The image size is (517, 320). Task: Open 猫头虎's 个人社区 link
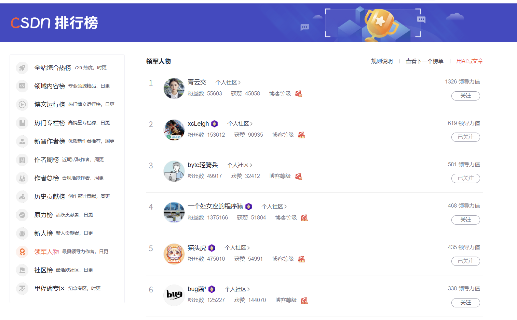(x=237, y=248)
